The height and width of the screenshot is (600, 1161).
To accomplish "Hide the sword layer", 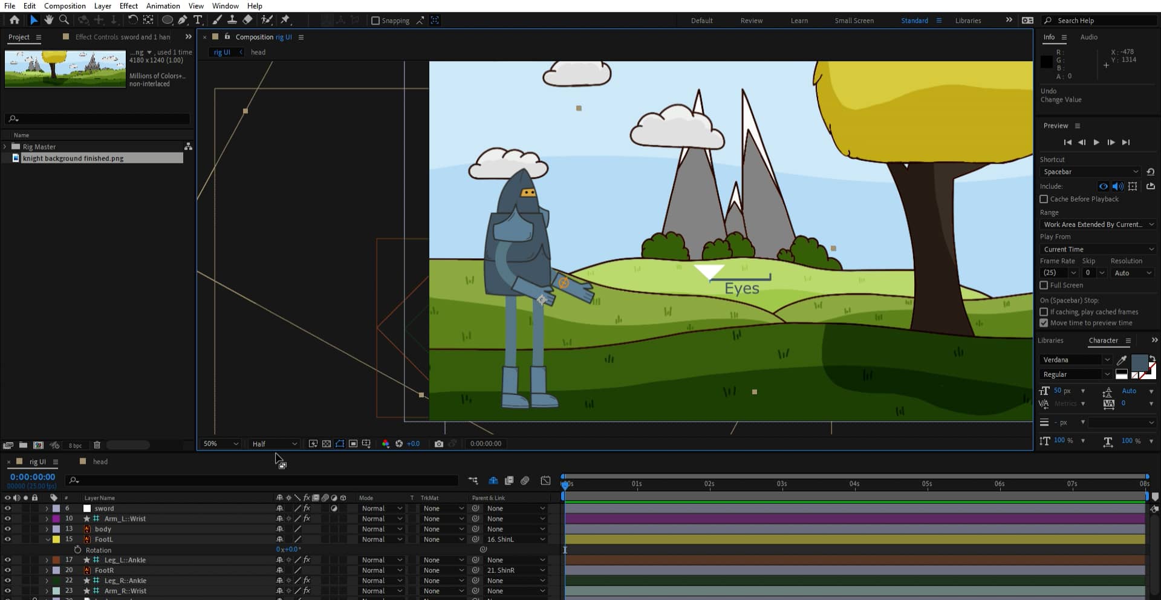I will tap(8, 508).
